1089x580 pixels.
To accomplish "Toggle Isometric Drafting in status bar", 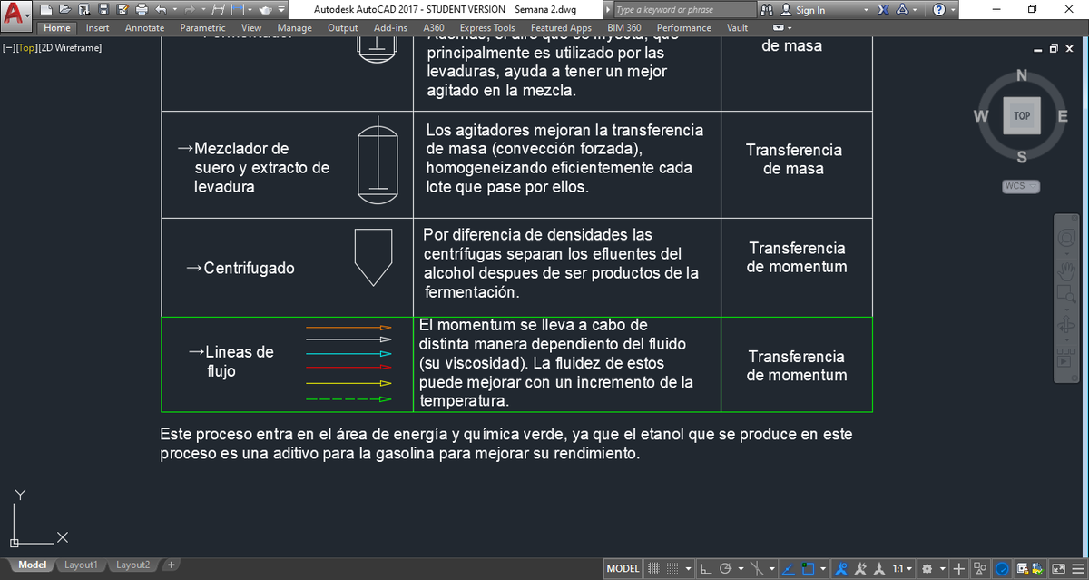I will point(756,569).
